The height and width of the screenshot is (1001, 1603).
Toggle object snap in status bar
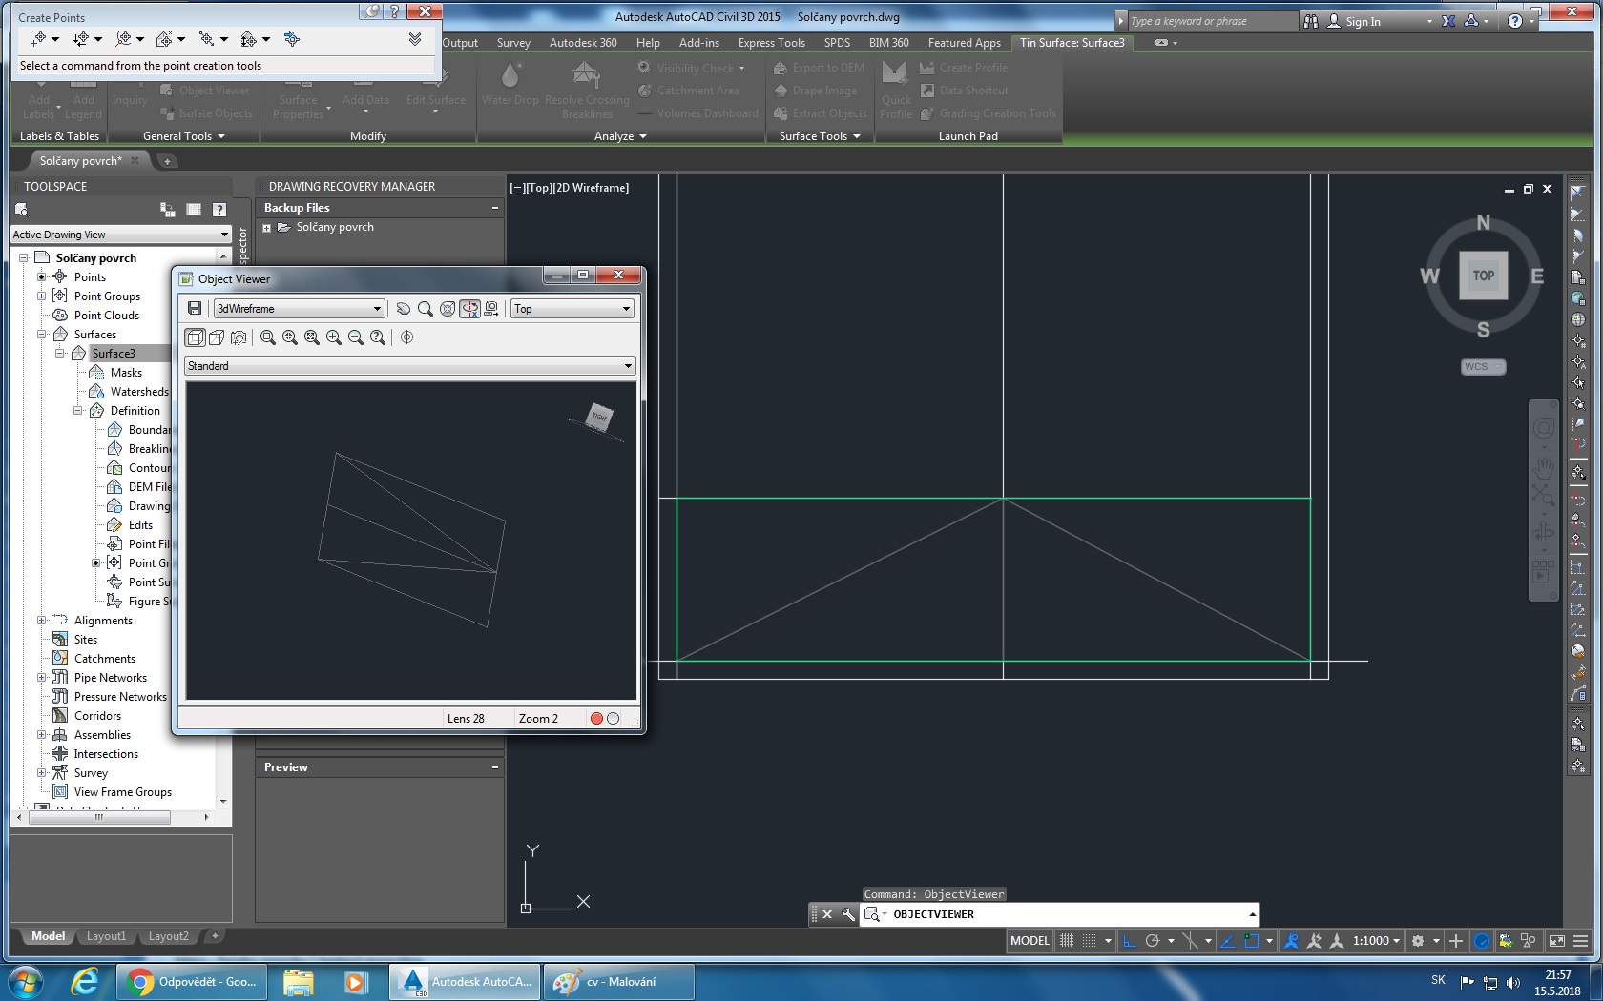(1252, 941)
